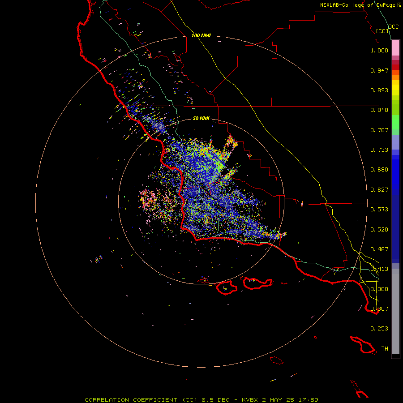Image resolution: width=403 pixels, height=403 pixels.
Task: Pick the red segment of the color bar
Action: point(395,67)
